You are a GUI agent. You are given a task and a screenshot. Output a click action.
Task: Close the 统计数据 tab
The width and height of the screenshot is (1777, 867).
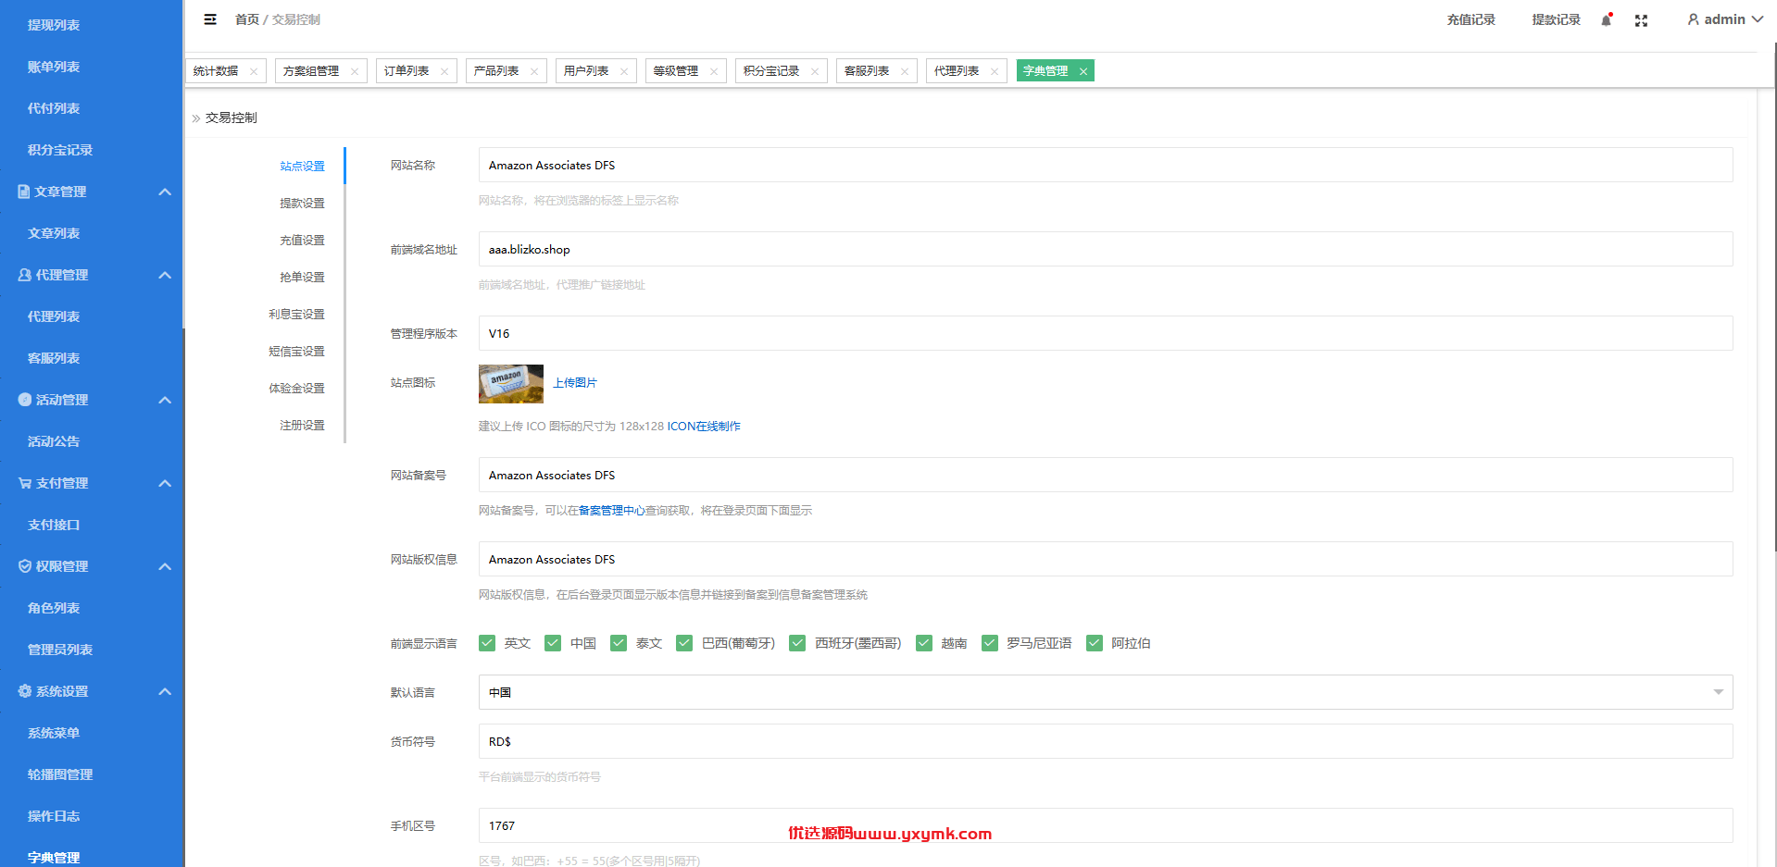click(x=254, y=71)
